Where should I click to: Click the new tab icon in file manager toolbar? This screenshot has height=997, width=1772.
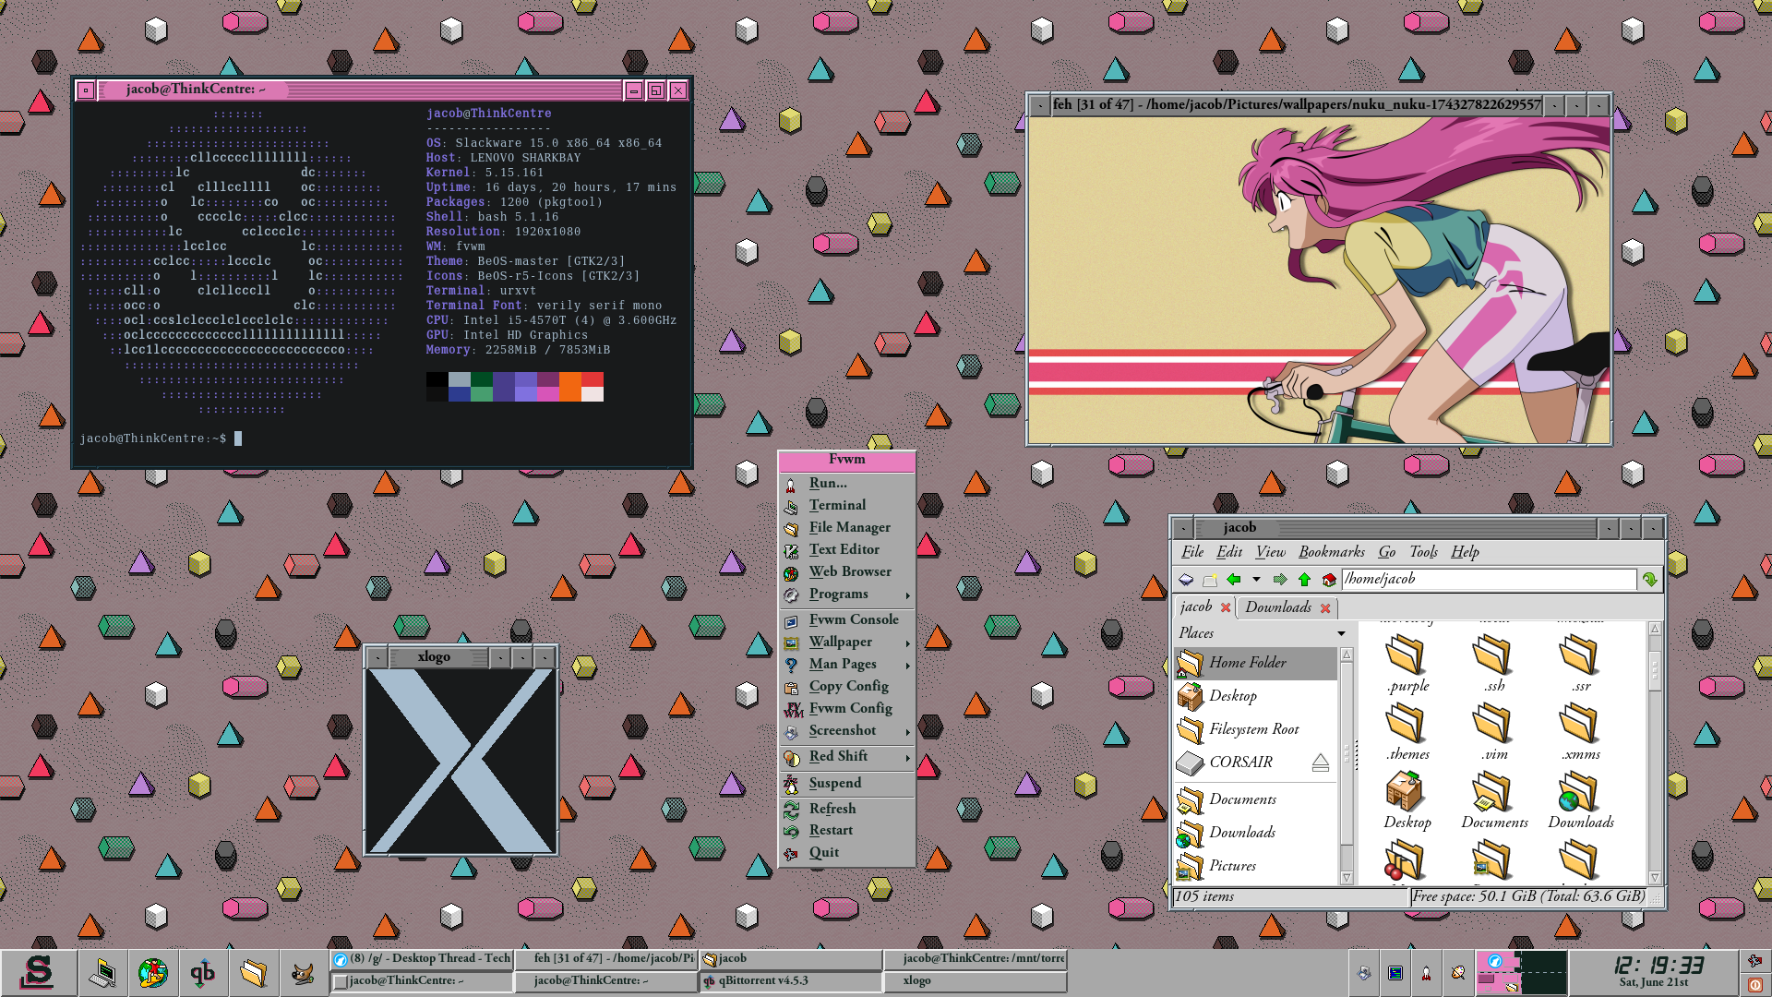coord(1210,580)
